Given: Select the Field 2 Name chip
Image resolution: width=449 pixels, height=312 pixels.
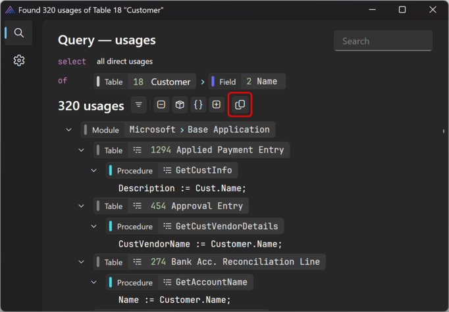Looking at the screenshot, I should pos(247,82).
